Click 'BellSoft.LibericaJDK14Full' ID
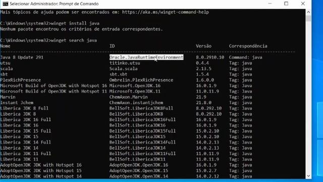This screenshot has width=323, height=182. pyautogui.click(x=142, y=143)
